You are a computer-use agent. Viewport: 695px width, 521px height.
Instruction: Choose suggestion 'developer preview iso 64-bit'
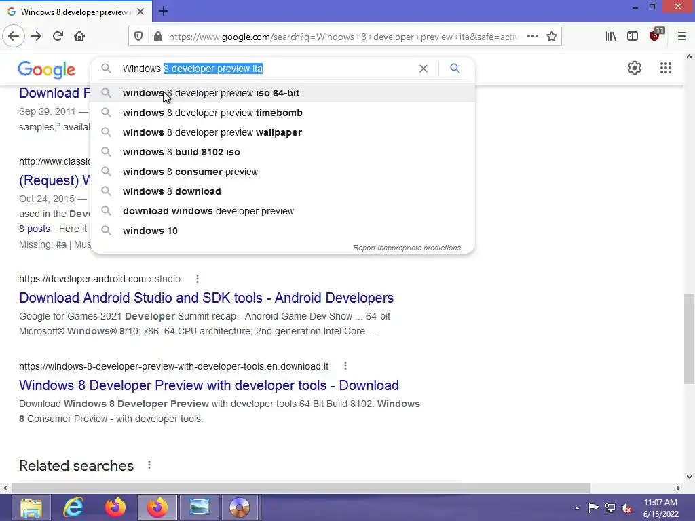(282, 93)
